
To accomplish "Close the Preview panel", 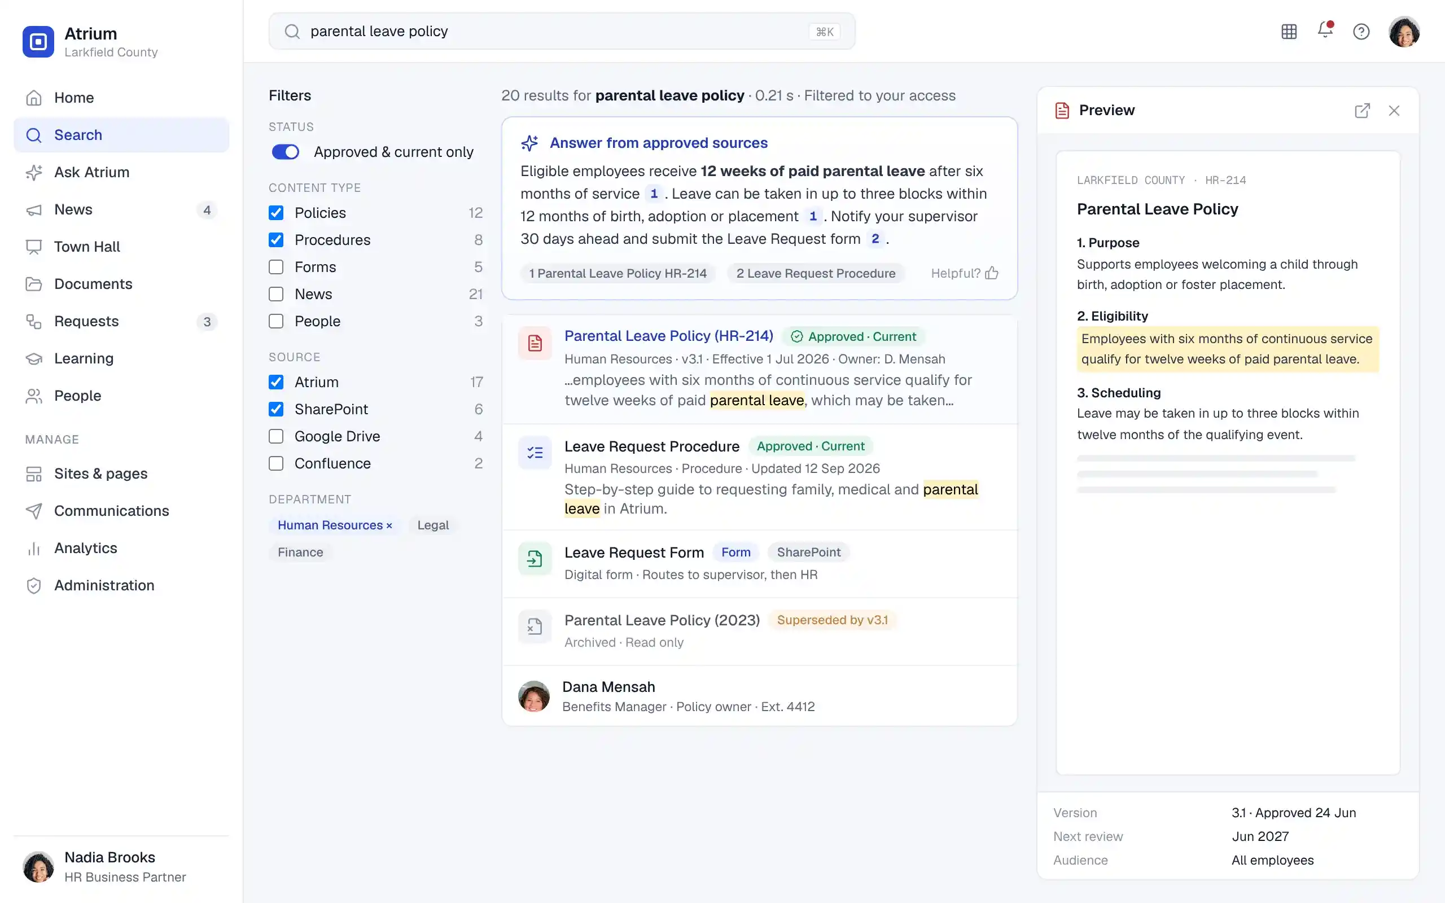I will (x=1394, y=111).
